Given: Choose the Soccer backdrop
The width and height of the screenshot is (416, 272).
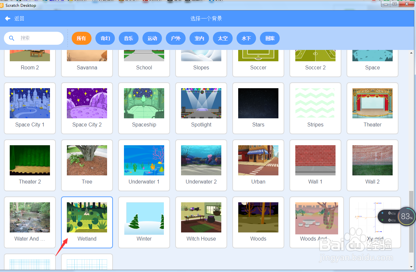Looking at the screenshot, I should click(x=258, y=63).
